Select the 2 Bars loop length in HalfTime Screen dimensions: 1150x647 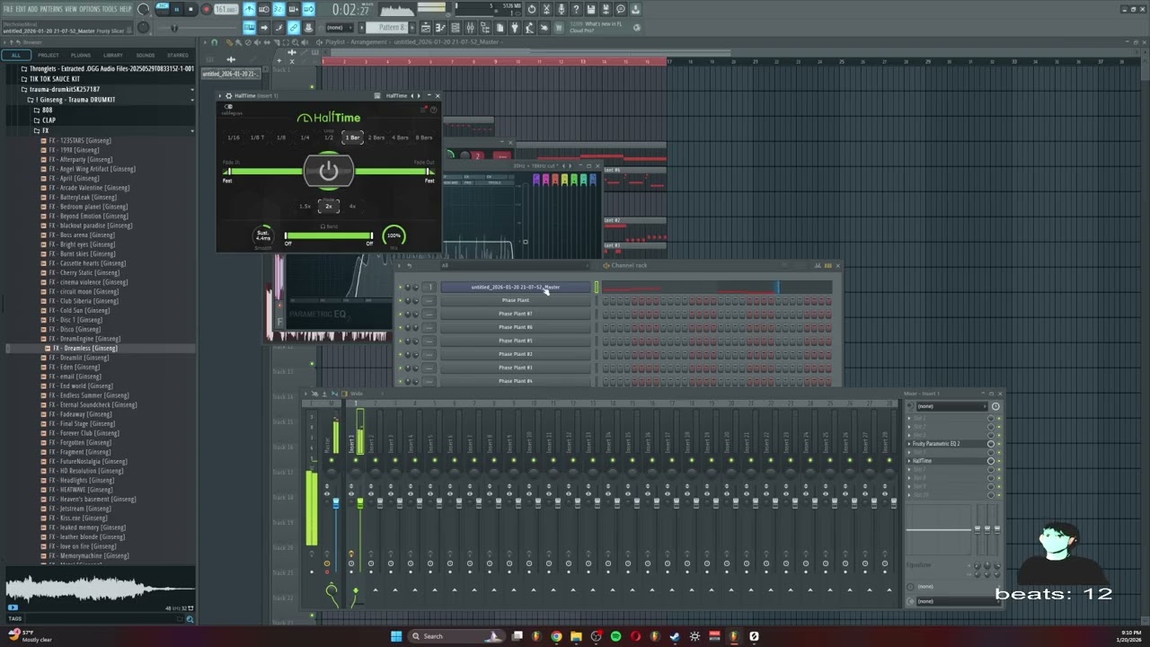click(376, 137)
